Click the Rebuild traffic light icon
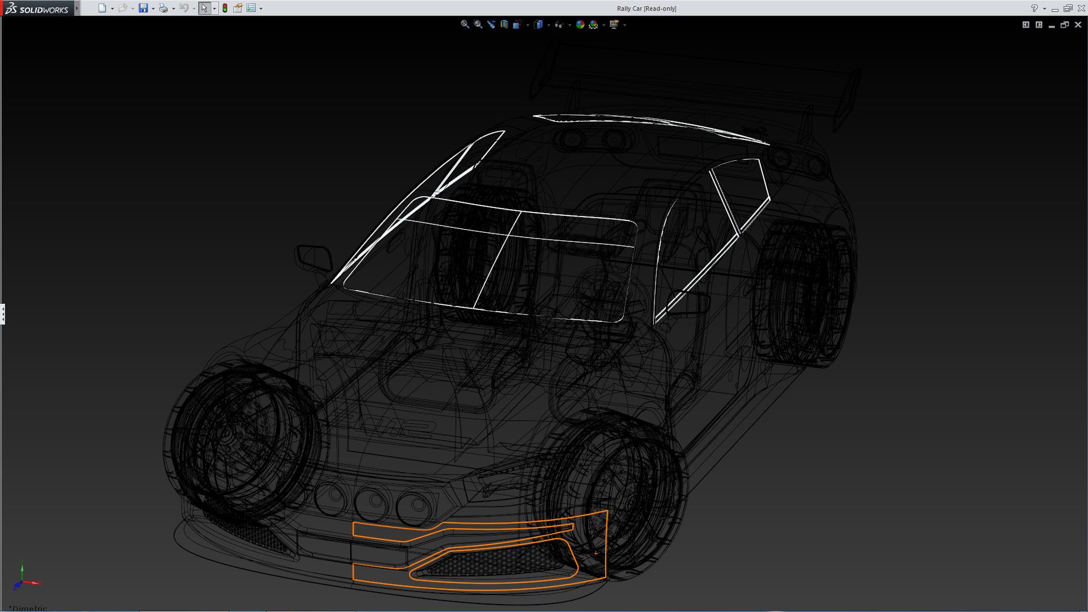 (x=225, y=8)
